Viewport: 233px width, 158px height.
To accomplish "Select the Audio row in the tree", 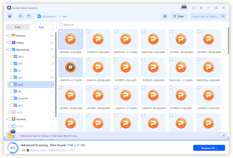I will [31, 112].
